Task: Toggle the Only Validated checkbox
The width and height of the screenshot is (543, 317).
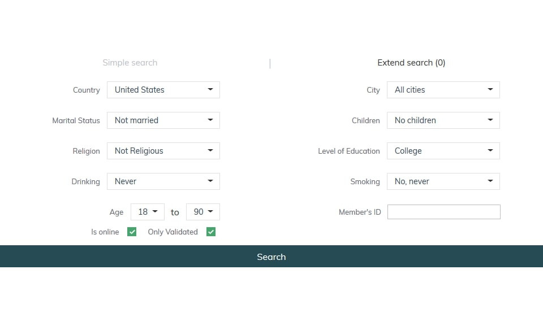Action: click(x=211, y=232)
